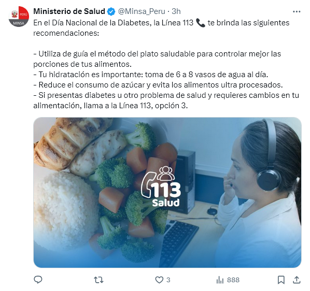Click the telephone emoji in tweet text
This screenshot has height=291, width=310.
[x=201, y=23]
